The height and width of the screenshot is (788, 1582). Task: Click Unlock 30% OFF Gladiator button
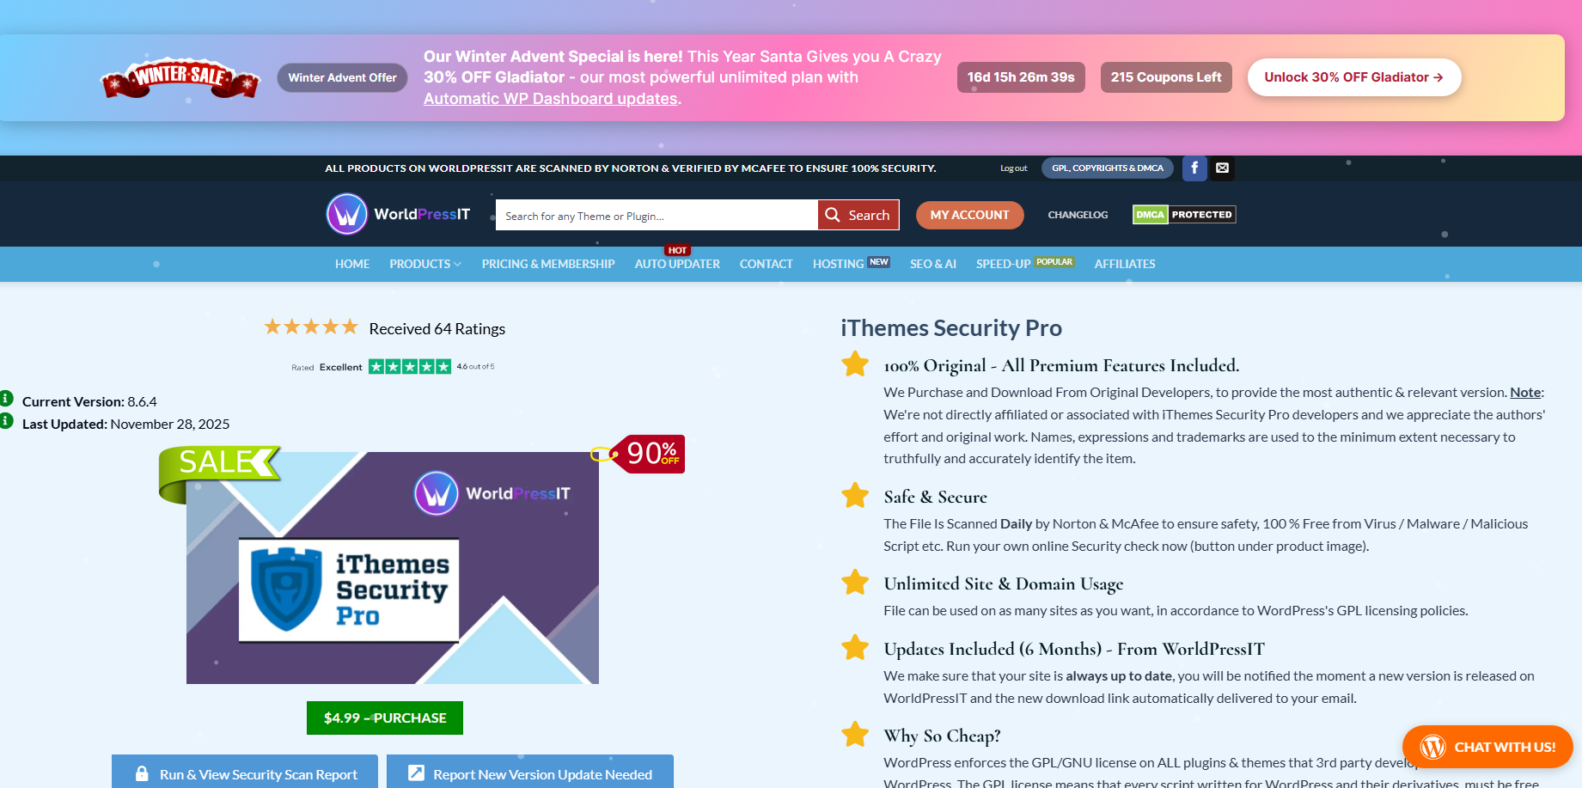coord(1353,77)
